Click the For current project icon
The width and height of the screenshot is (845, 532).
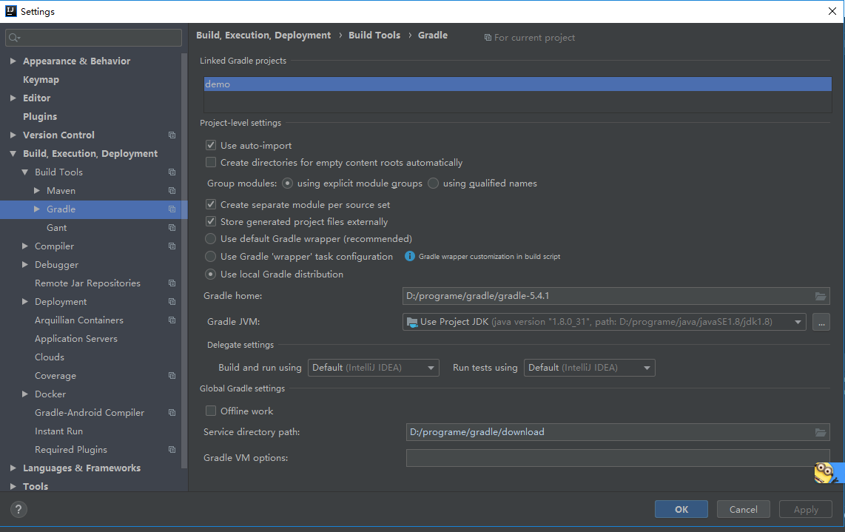coord(488,38)
